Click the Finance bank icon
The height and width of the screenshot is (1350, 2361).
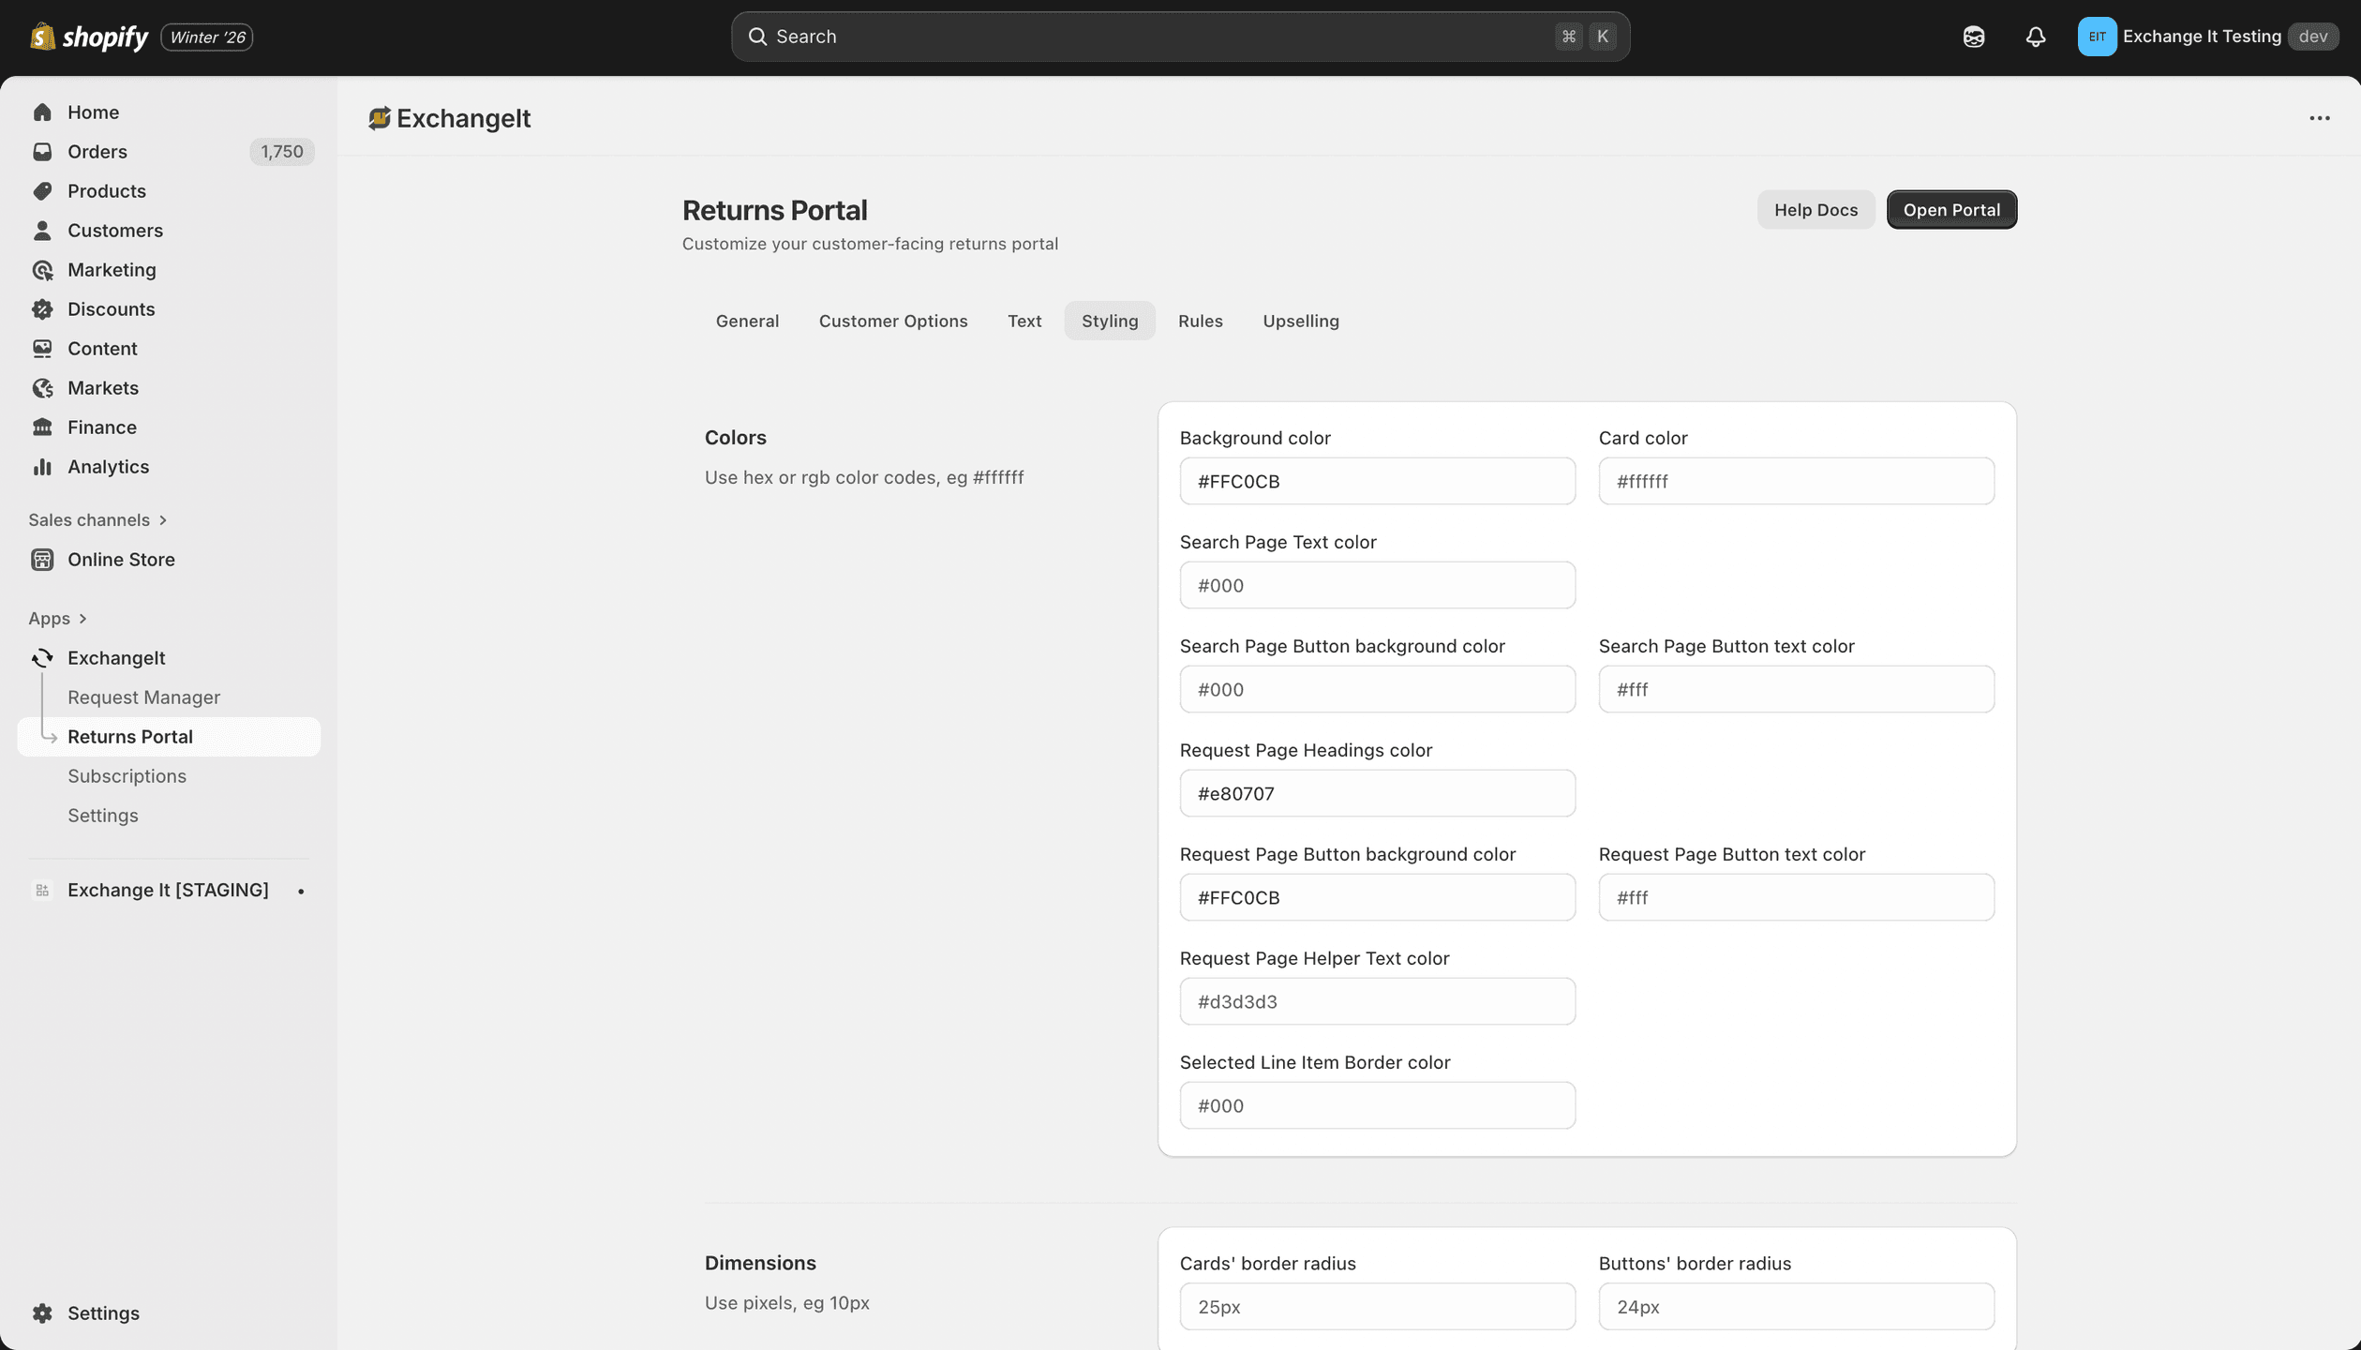pyautogui.click(x=42, y=427)
